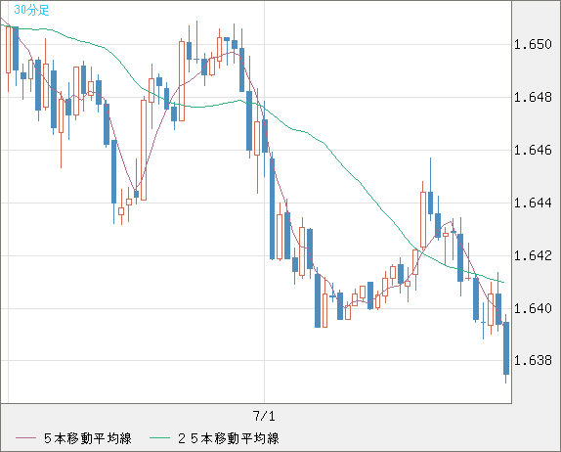Click the 1.644 price axis label
561x452 pixels.
[x=533, y=203]
